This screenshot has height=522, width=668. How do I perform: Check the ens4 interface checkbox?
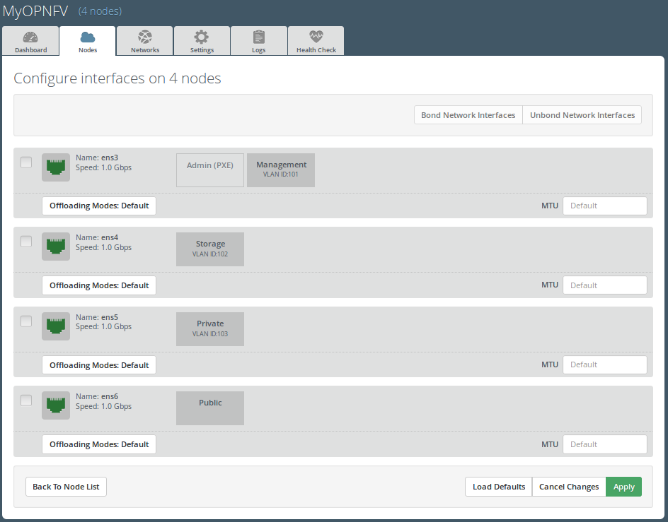pos(26,242)
